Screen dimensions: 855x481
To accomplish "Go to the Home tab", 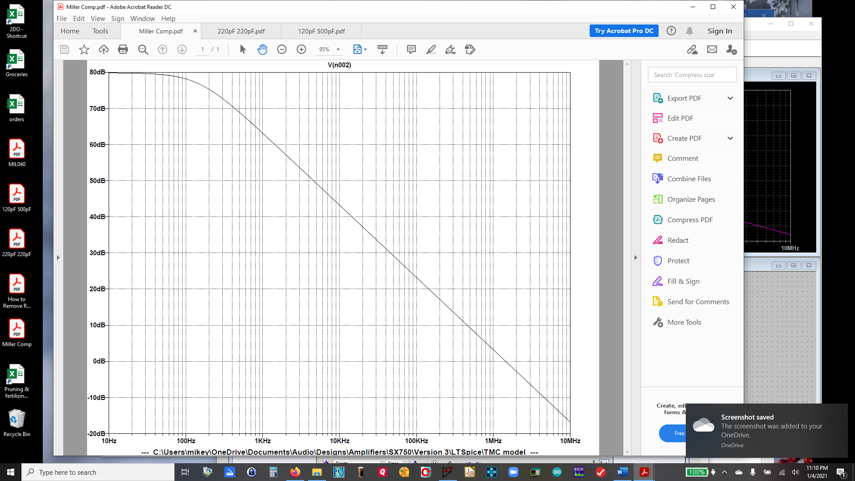I will click(70, 31).
